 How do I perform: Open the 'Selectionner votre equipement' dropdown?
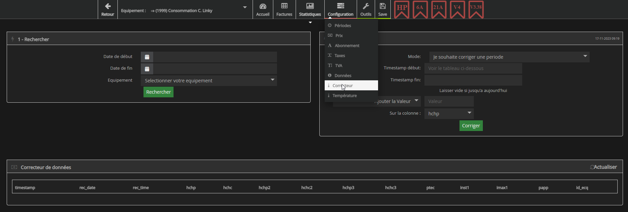click(209, 81)
